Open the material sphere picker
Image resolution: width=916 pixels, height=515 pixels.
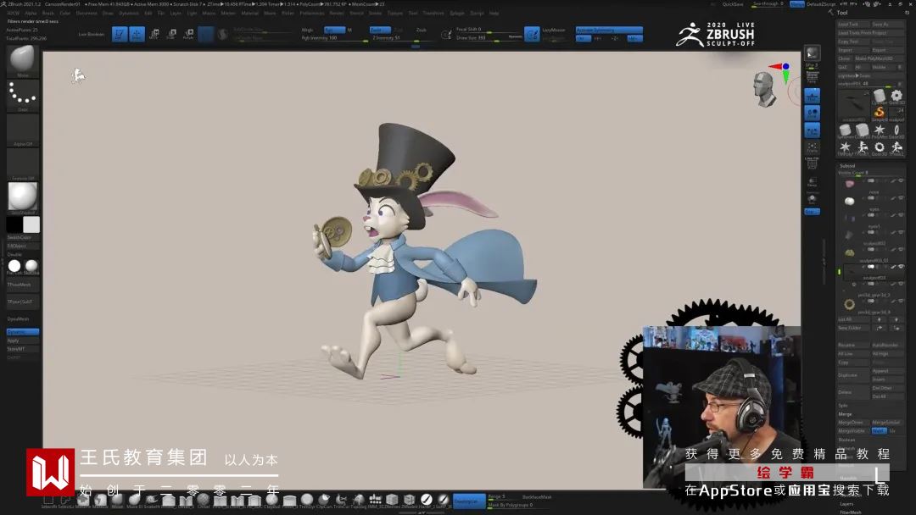[22, 197]
